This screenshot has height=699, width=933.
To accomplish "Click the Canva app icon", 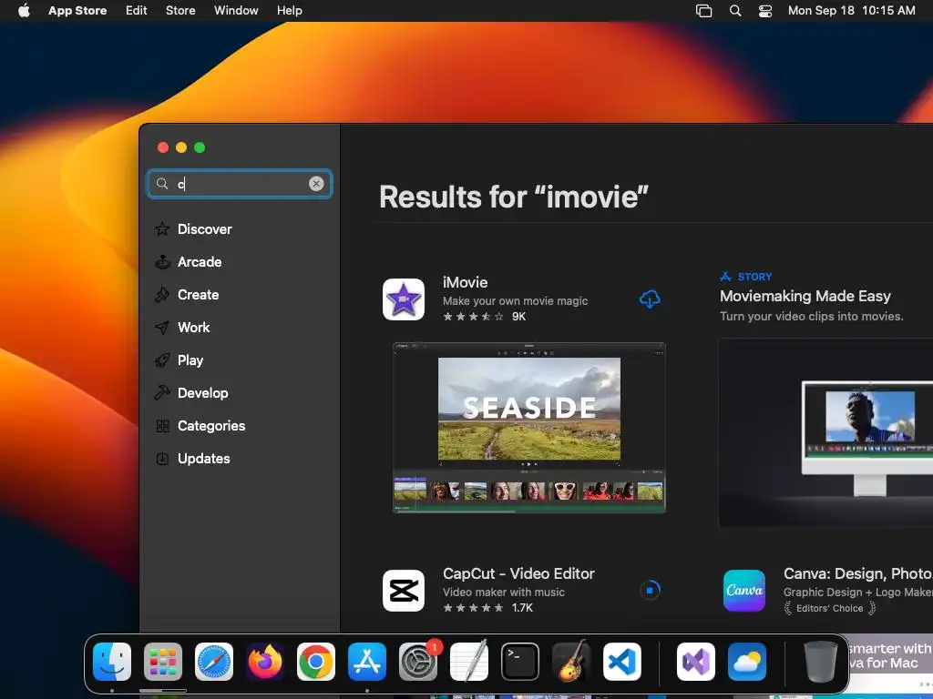I will point(743,590).
